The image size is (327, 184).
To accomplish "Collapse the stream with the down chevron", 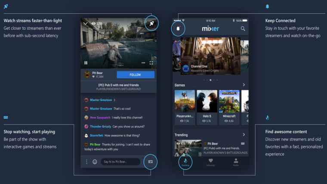I will (x=85, y=24).
